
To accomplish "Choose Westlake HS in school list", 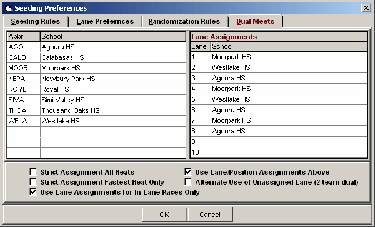I will 113,121.
